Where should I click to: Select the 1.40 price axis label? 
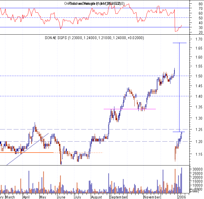click(x=199, y=96)
